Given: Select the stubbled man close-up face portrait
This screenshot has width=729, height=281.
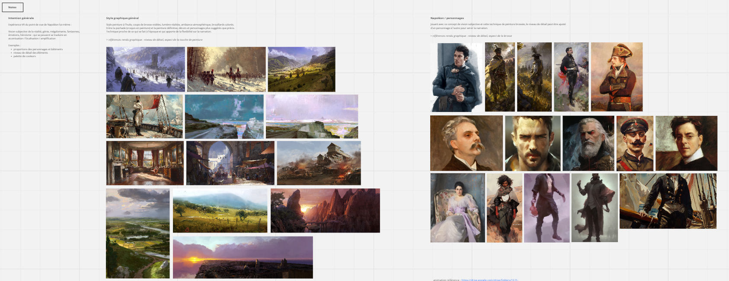Looking at the screenshot, I should pyautogui.click(x=533, y=143).
